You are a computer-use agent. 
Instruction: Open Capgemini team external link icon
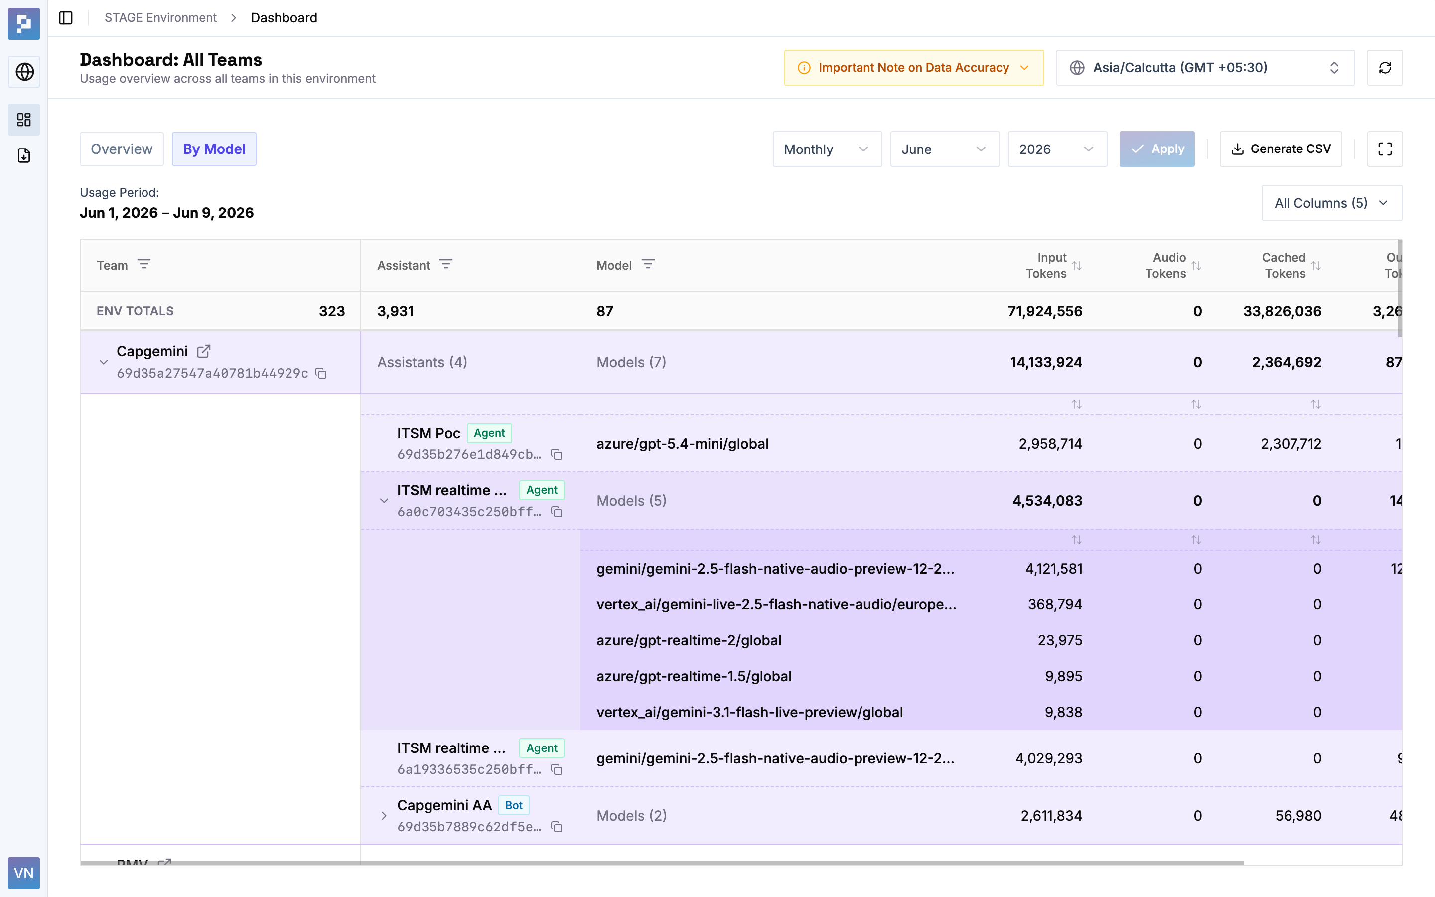pos(203,351)
